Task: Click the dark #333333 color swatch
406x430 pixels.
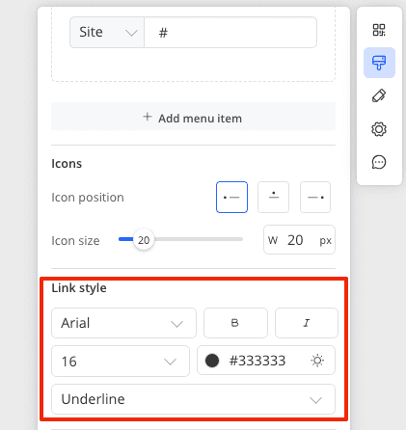Action: tap(212, 361)
